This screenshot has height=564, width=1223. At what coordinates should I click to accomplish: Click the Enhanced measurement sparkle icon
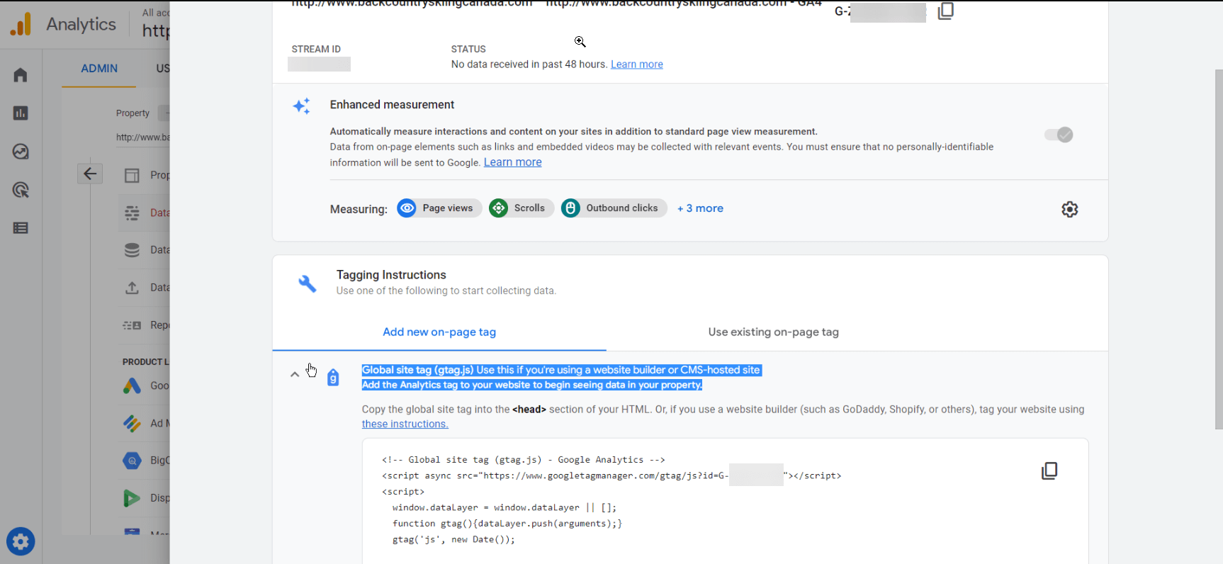[x=302, y=106]
